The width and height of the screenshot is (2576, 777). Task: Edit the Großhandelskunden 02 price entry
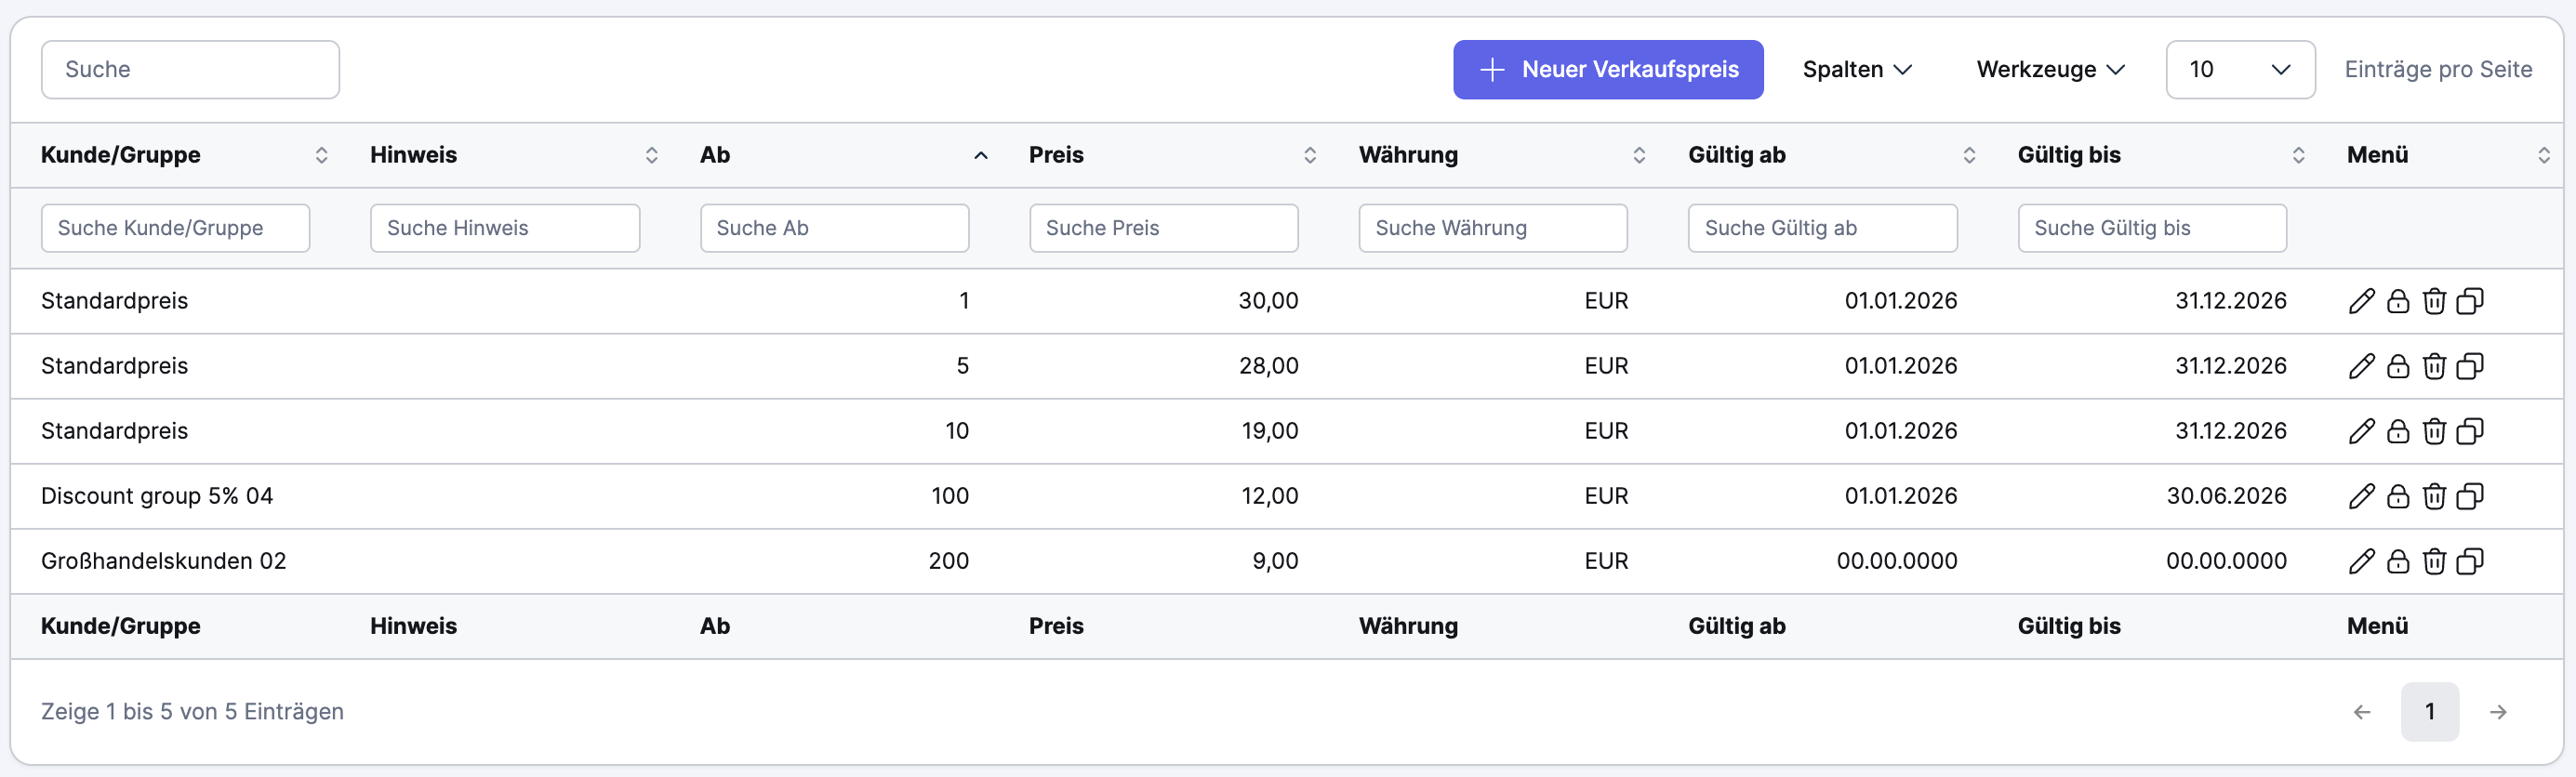coord(2361,561)
